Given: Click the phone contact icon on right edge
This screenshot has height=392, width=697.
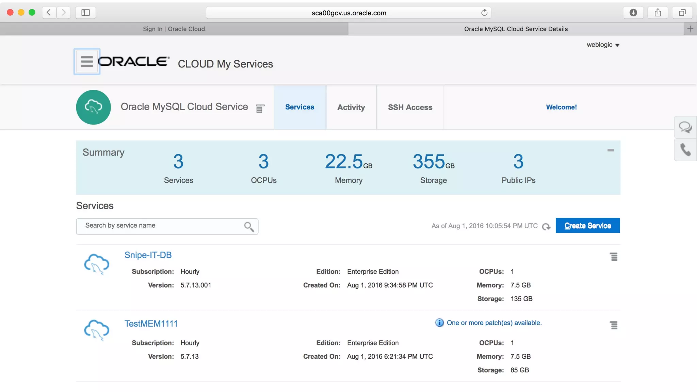Looking at the screenshot, I should 685,150.
